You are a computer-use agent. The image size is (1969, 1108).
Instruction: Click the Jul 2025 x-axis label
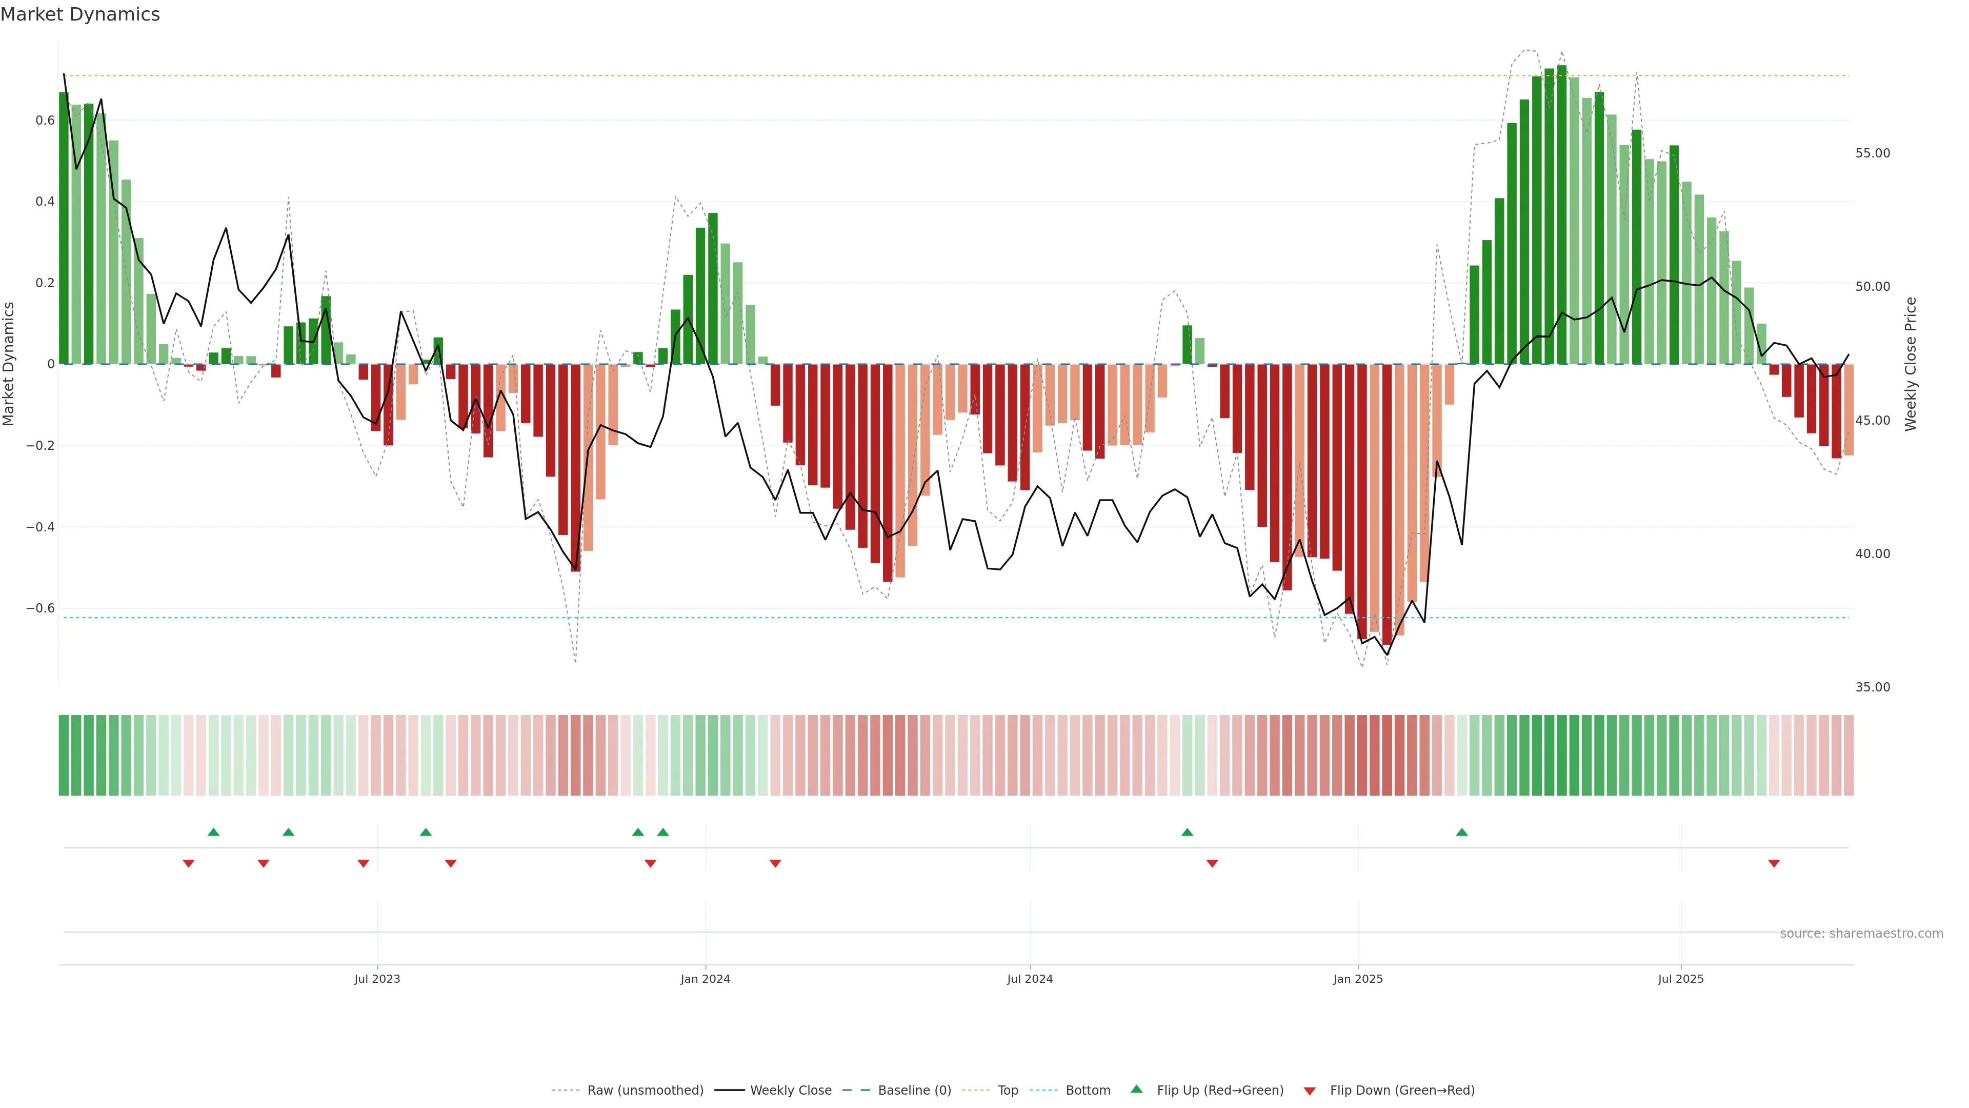pos(1680,979)
